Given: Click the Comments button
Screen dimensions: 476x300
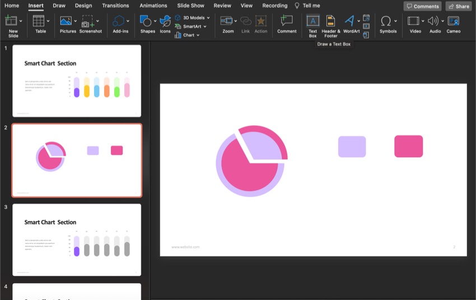Looking at the screenshot, I should tap(422, 6).
